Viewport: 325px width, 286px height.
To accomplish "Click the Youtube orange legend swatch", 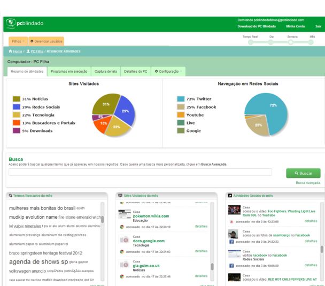I will (181, 115).
